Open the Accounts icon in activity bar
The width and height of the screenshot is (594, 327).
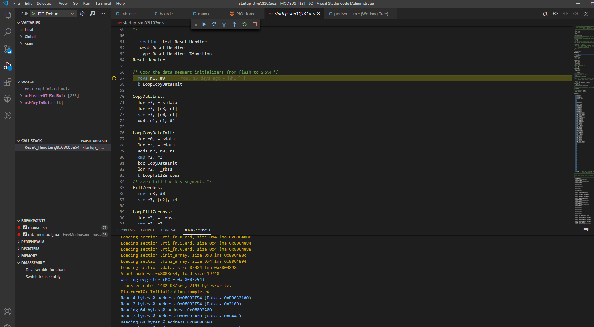point(7,312)
